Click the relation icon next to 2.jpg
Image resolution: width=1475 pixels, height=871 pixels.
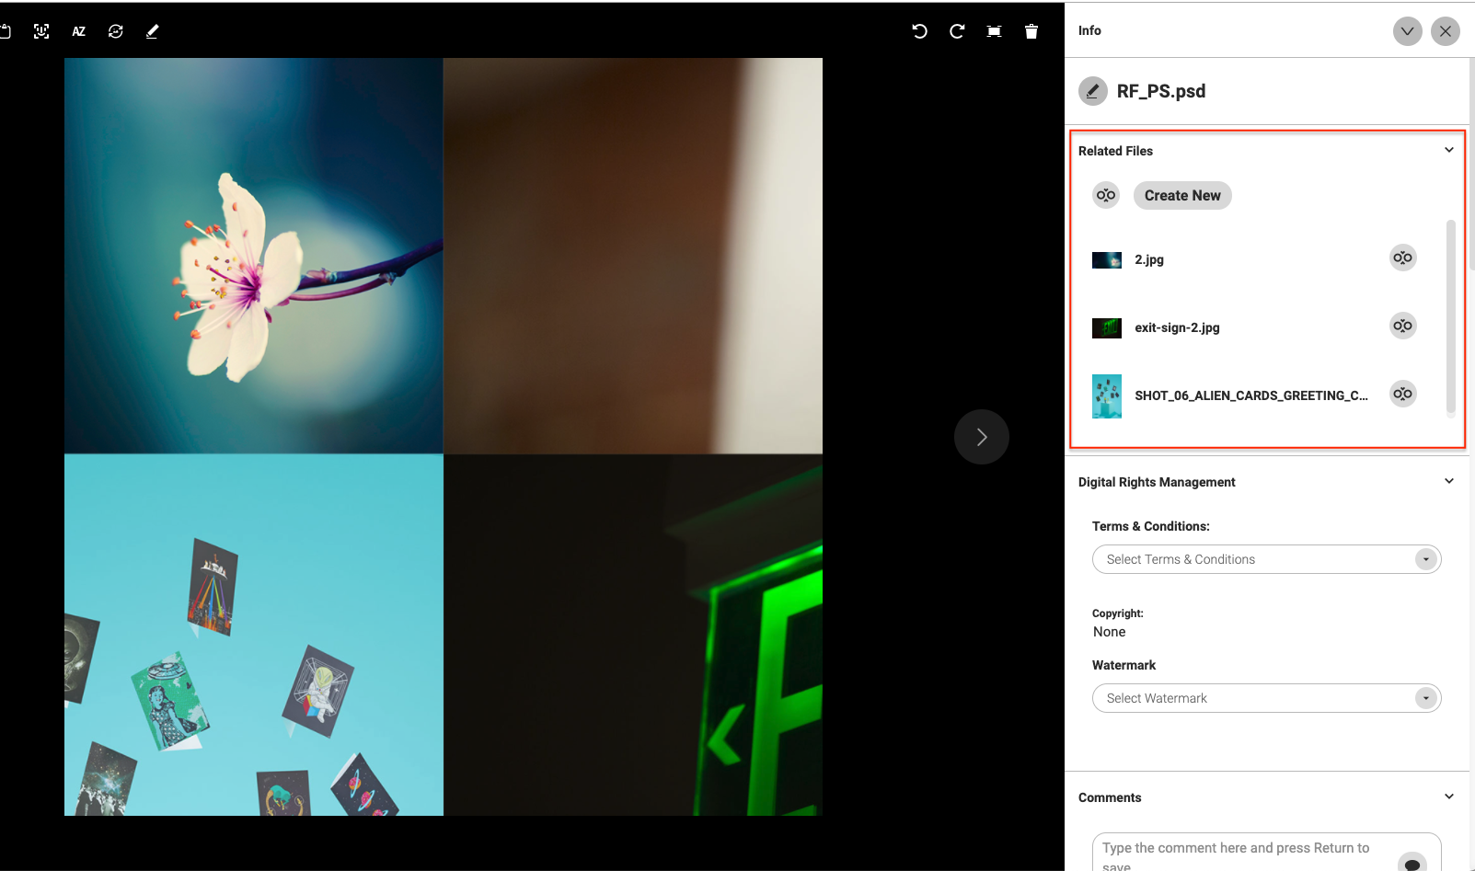1402,258
